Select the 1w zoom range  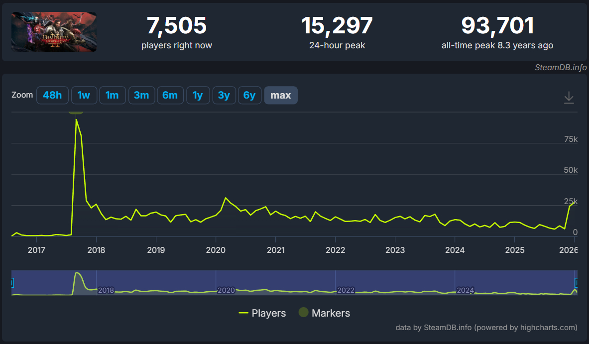pyautogui.click(x=84, y=95)
